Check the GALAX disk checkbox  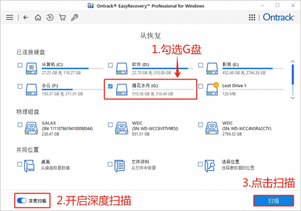20,124
